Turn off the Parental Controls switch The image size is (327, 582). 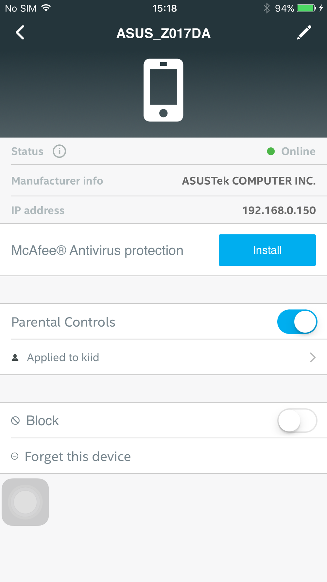coord(297,322)
